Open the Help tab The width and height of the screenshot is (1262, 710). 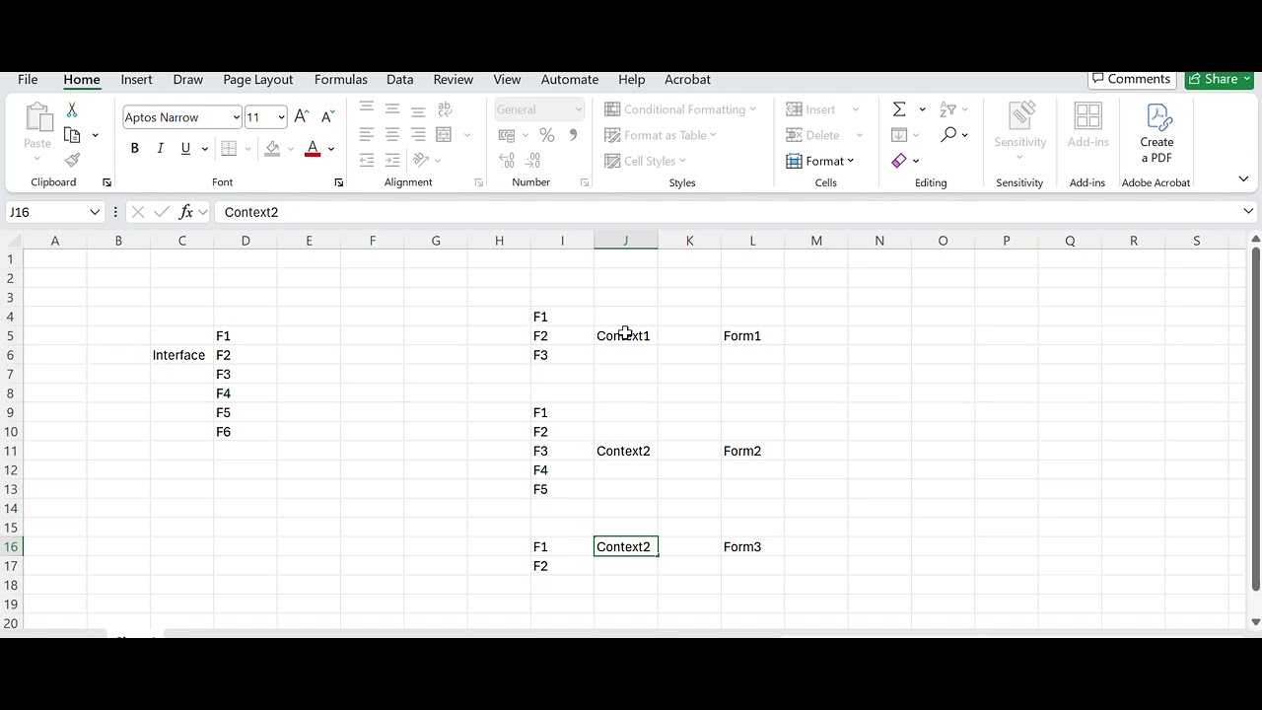[x=632, y=79]
